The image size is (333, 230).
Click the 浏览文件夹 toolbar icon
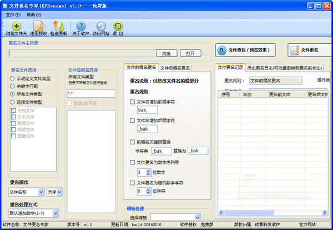click(17, 26)
